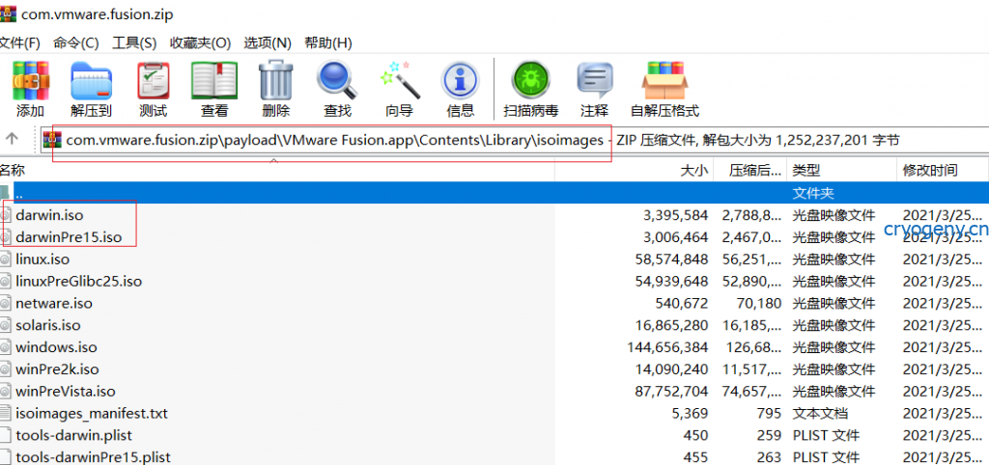Open the 工具(S) menu
The height and width of the screenshot is (465, 989).
[134, 42]
